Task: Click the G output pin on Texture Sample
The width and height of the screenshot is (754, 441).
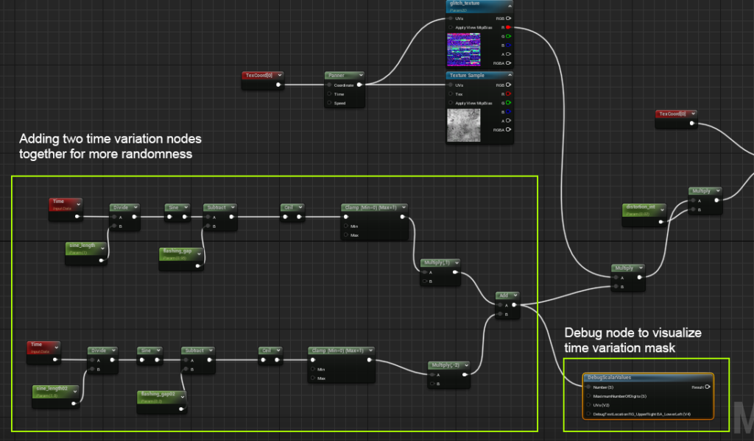Action: click(x=507, y=102)
